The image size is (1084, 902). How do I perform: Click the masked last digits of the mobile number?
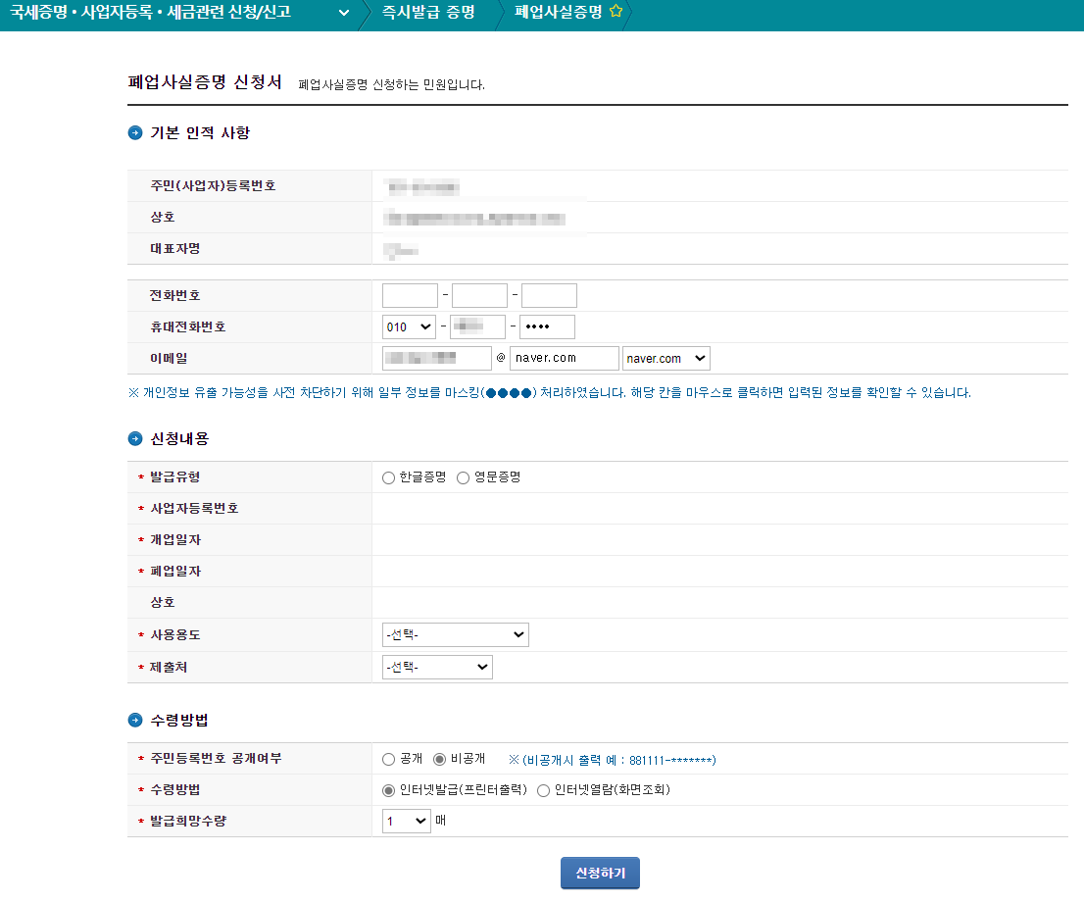(x=547, y=326)
